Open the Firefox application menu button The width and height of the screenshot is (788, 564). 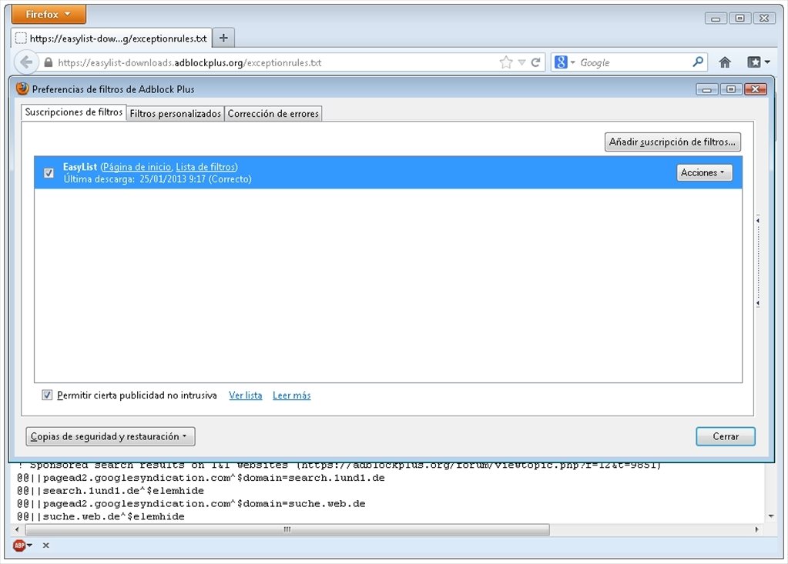[49, 14]
